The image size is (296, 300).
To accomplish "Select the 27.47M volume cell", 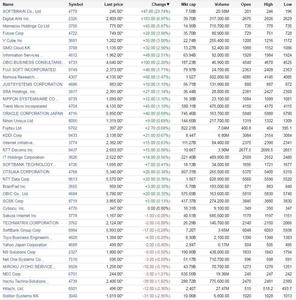I will (x=222, y=288).
